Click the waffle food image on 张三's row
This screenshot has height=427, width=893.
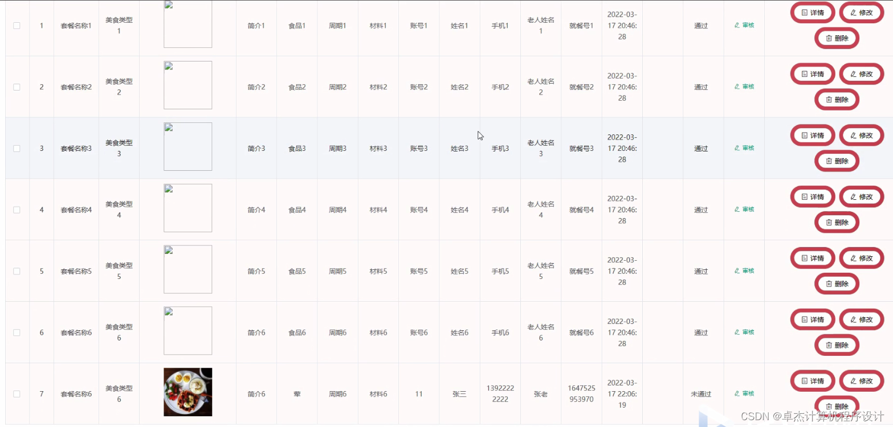(187, 392)
